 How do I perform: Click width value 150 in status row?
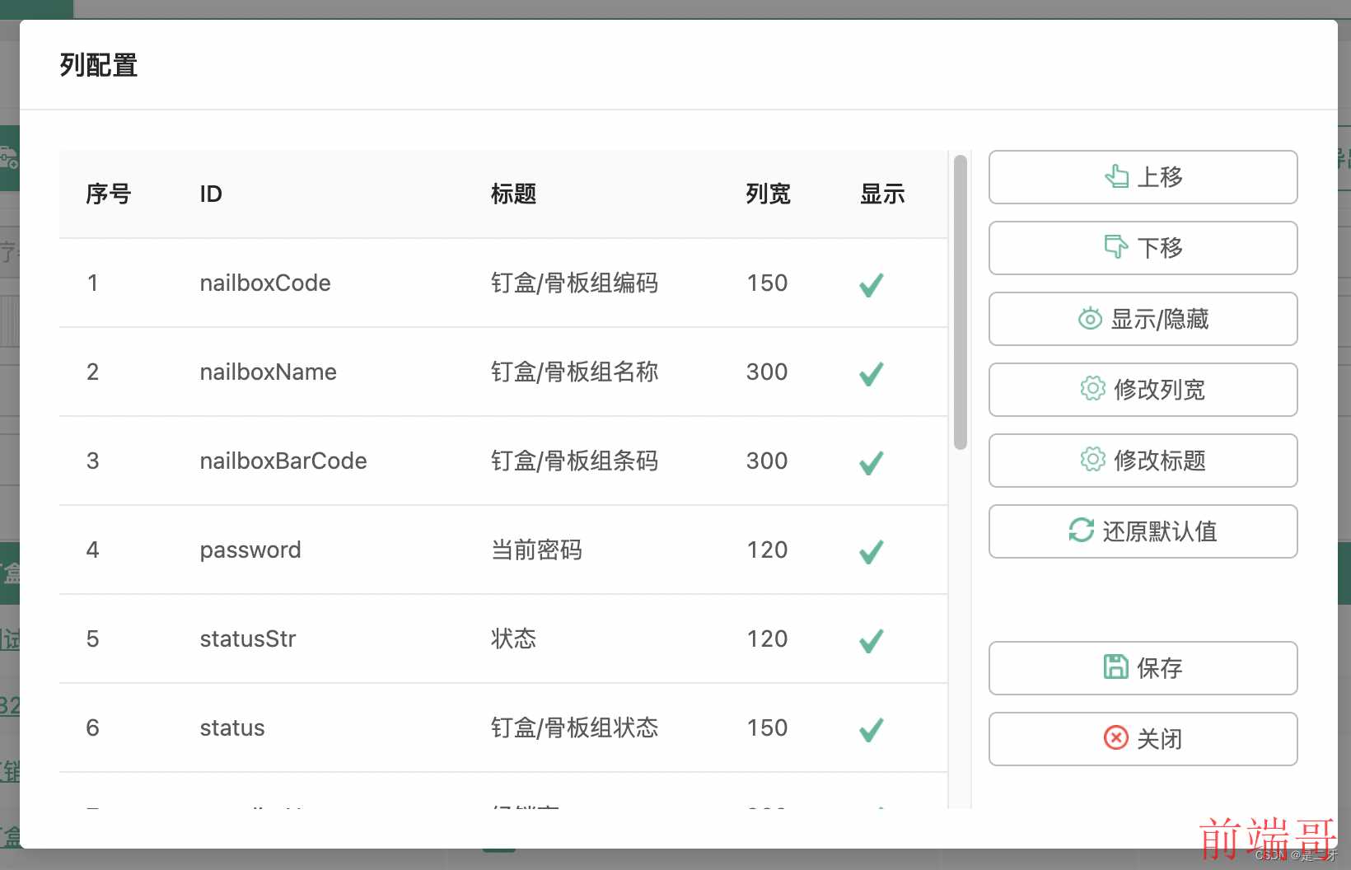[767, 727]
